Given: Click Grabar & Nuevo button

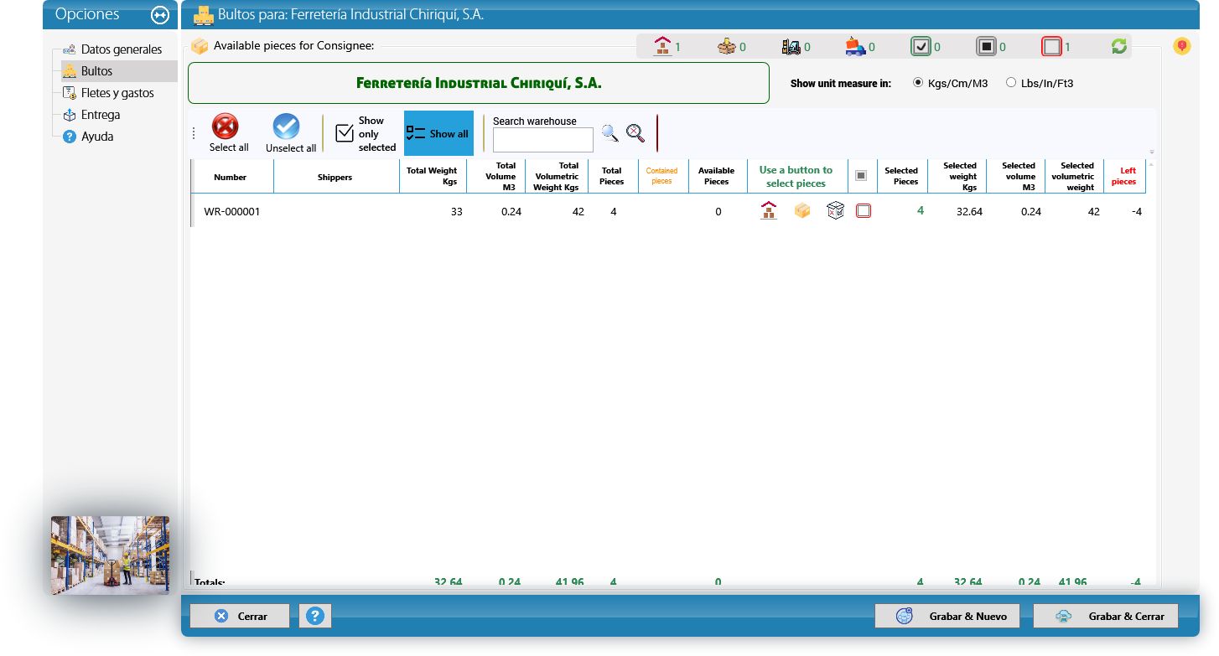Looking at the screenshot, I should [x=947, y=616].
